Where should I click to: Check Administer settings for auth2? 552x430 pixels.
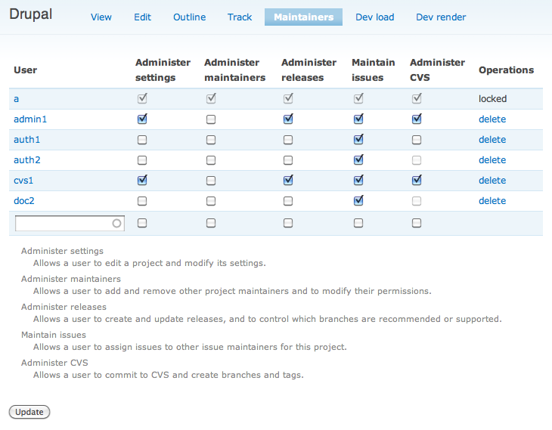[142, 160]
